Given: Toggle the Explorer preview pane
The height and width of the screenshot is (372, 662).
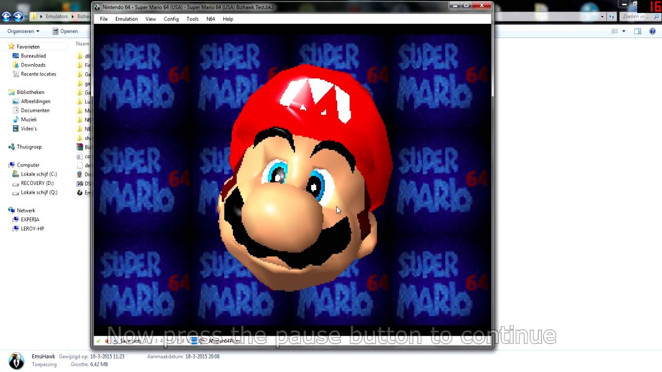Looking at the screenshot, I should [638, 32].
